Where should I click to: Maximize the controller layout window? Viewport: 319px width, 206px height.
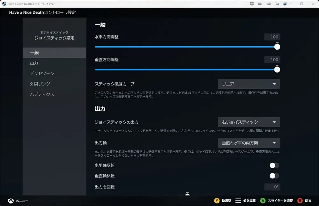(x=301, y=3)
